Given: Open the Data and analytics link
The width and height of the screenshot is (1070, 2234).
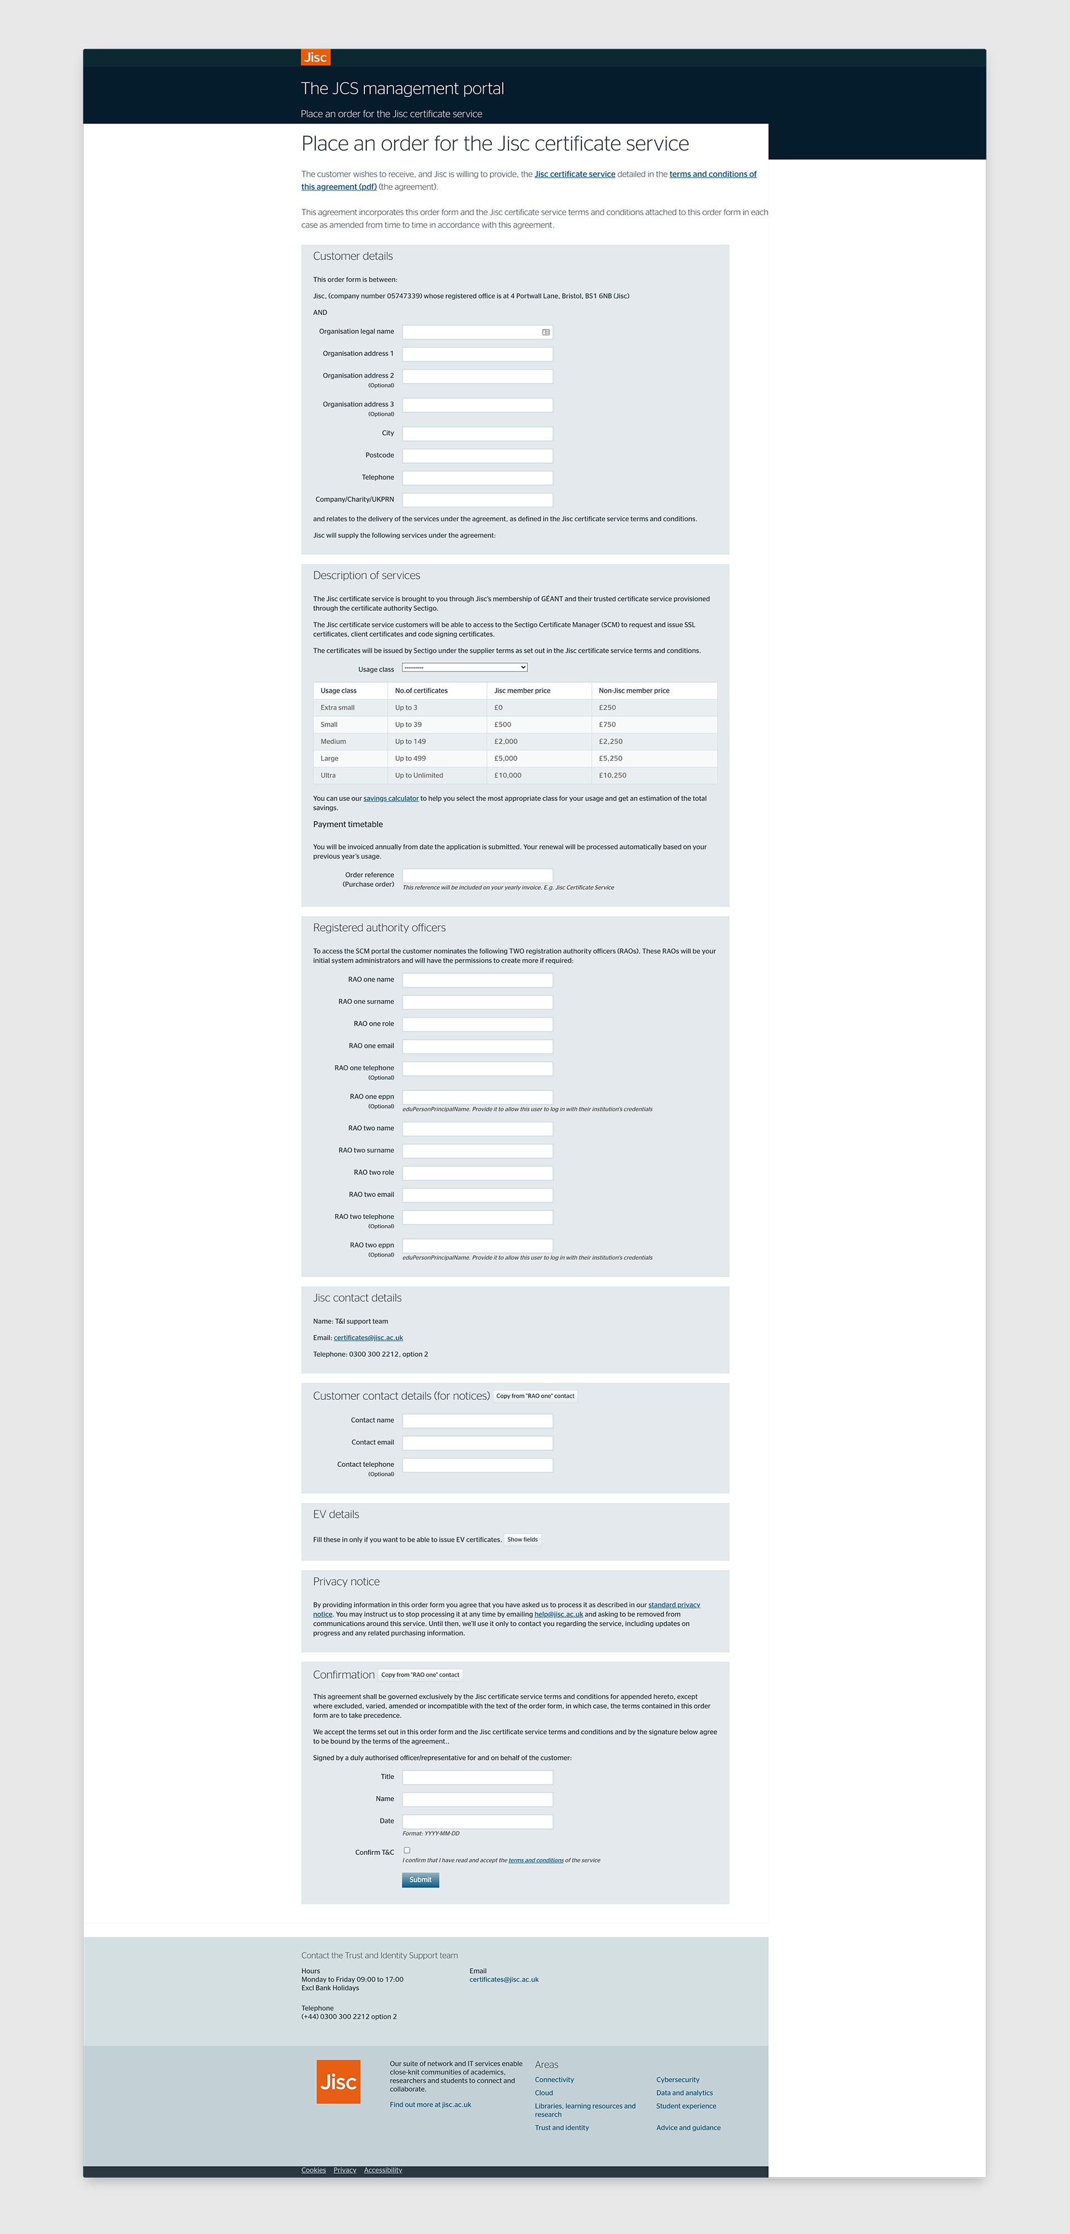Looking at the screenshot, I should point(685,2092).
